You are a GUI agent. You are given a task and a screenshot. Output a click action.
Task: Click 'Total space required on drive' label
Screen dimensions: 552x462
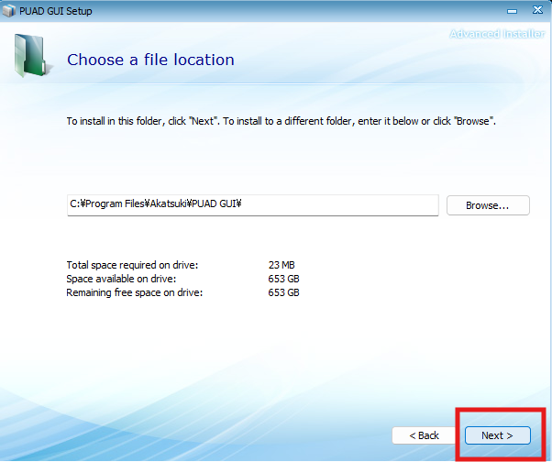tap(132, 265)
